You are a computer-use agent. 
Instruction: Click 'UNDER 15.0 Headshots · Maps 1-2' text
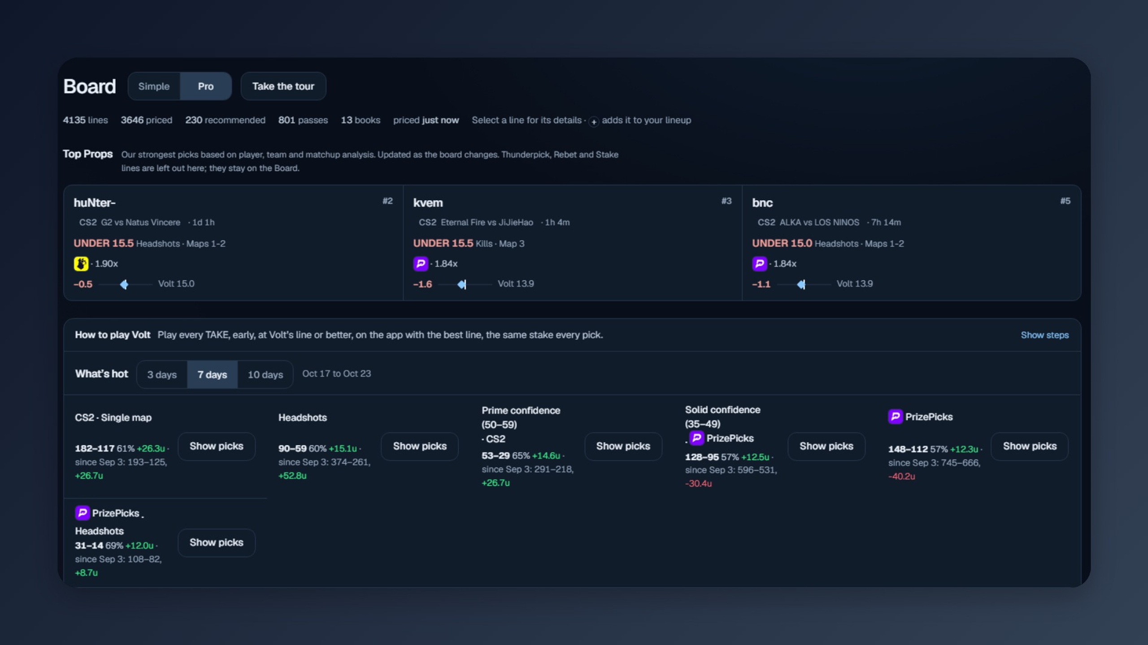coord(828,243)
